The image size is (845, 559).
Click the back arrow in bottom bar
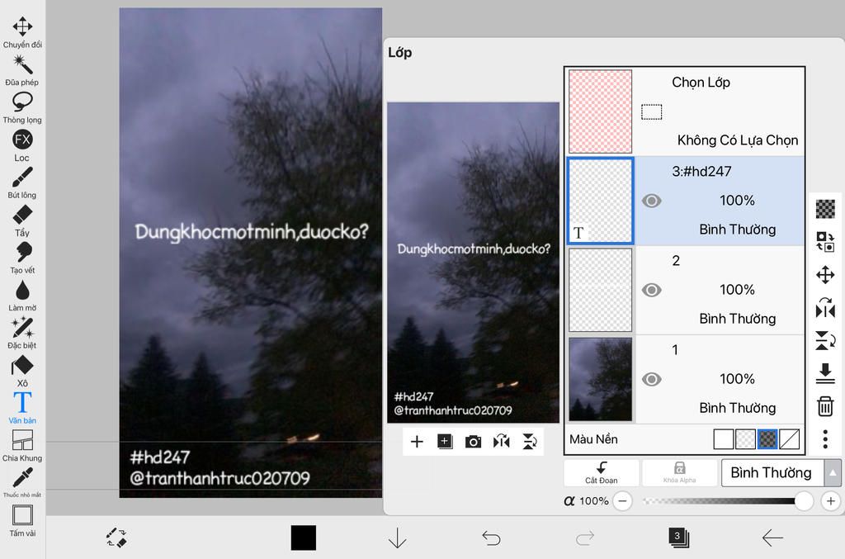coord(772,538)
